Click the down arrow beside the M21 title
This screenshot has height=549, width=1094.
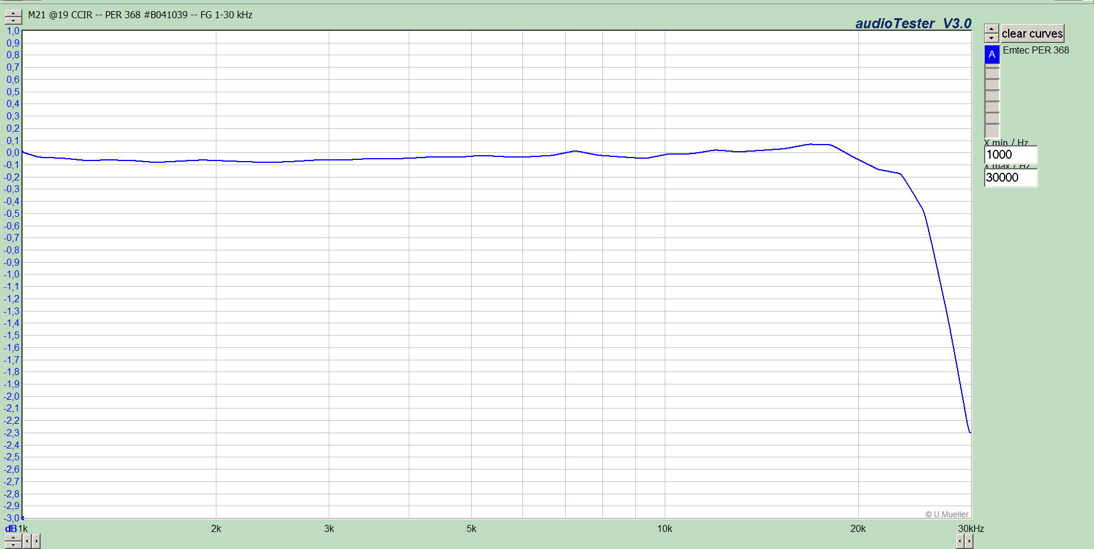pos(13,21)
